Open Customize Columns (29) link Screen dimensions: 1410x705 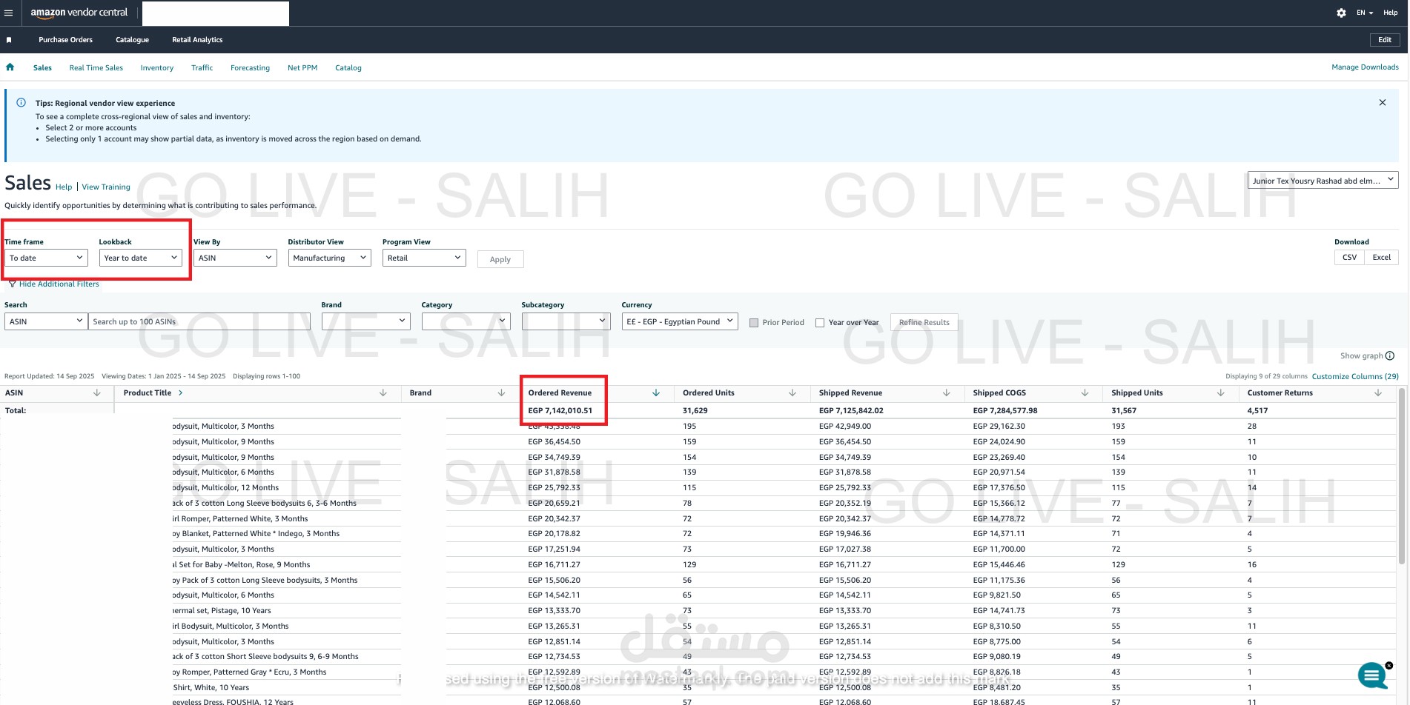click(1355, 376)
